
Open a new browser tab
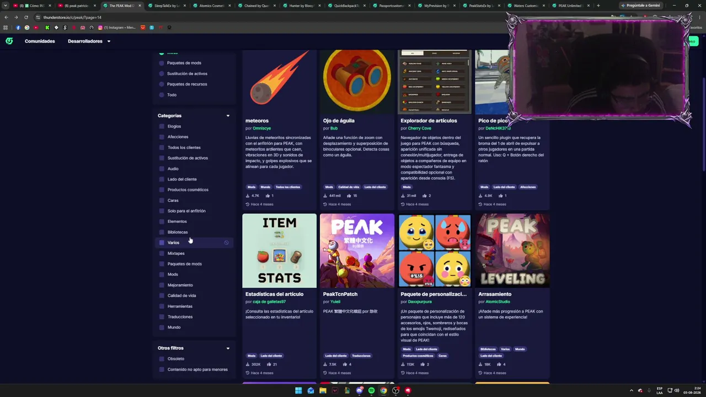(598, 6)
